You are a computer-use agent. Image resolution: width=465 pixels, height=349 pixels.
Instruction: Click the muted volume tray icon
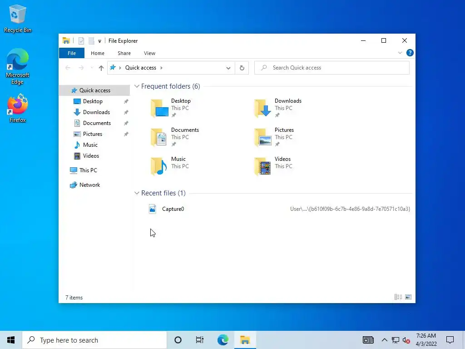406,340
